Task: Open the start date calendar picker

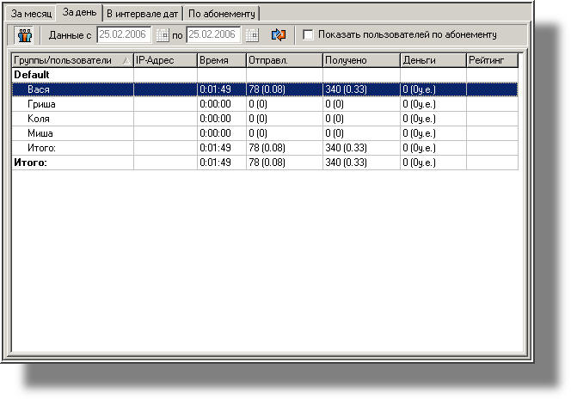Action: point(160,35)
